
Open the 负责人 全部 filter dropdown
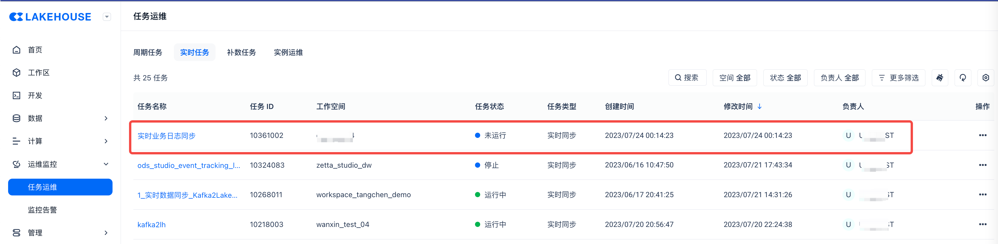point(839,78)
